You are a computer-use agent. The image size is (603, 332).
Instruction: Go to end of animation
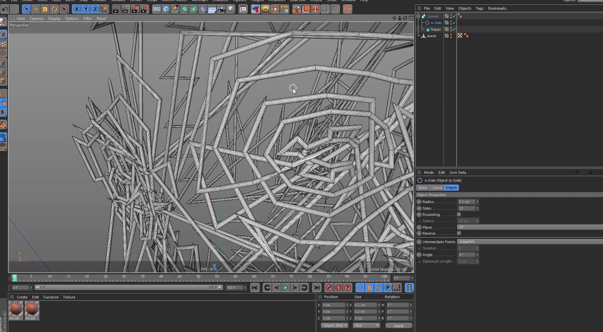[x=317, y=288]
